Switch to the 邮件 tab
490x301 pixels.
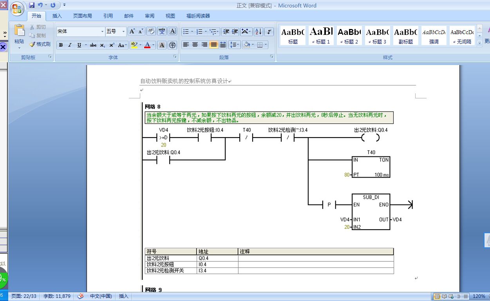129,16
